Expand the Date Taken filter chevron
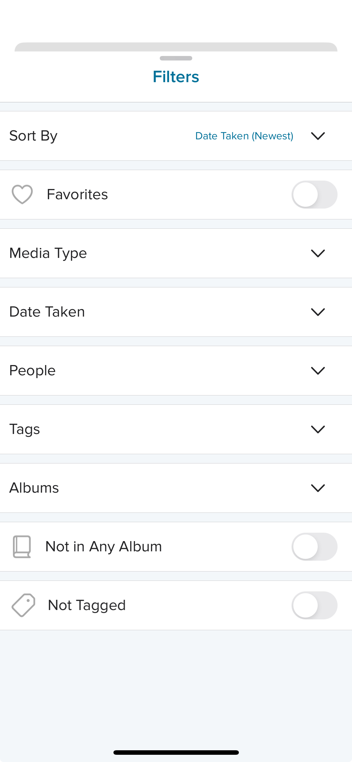This screenshot has height=762, width=352. (x=318, y=312)
